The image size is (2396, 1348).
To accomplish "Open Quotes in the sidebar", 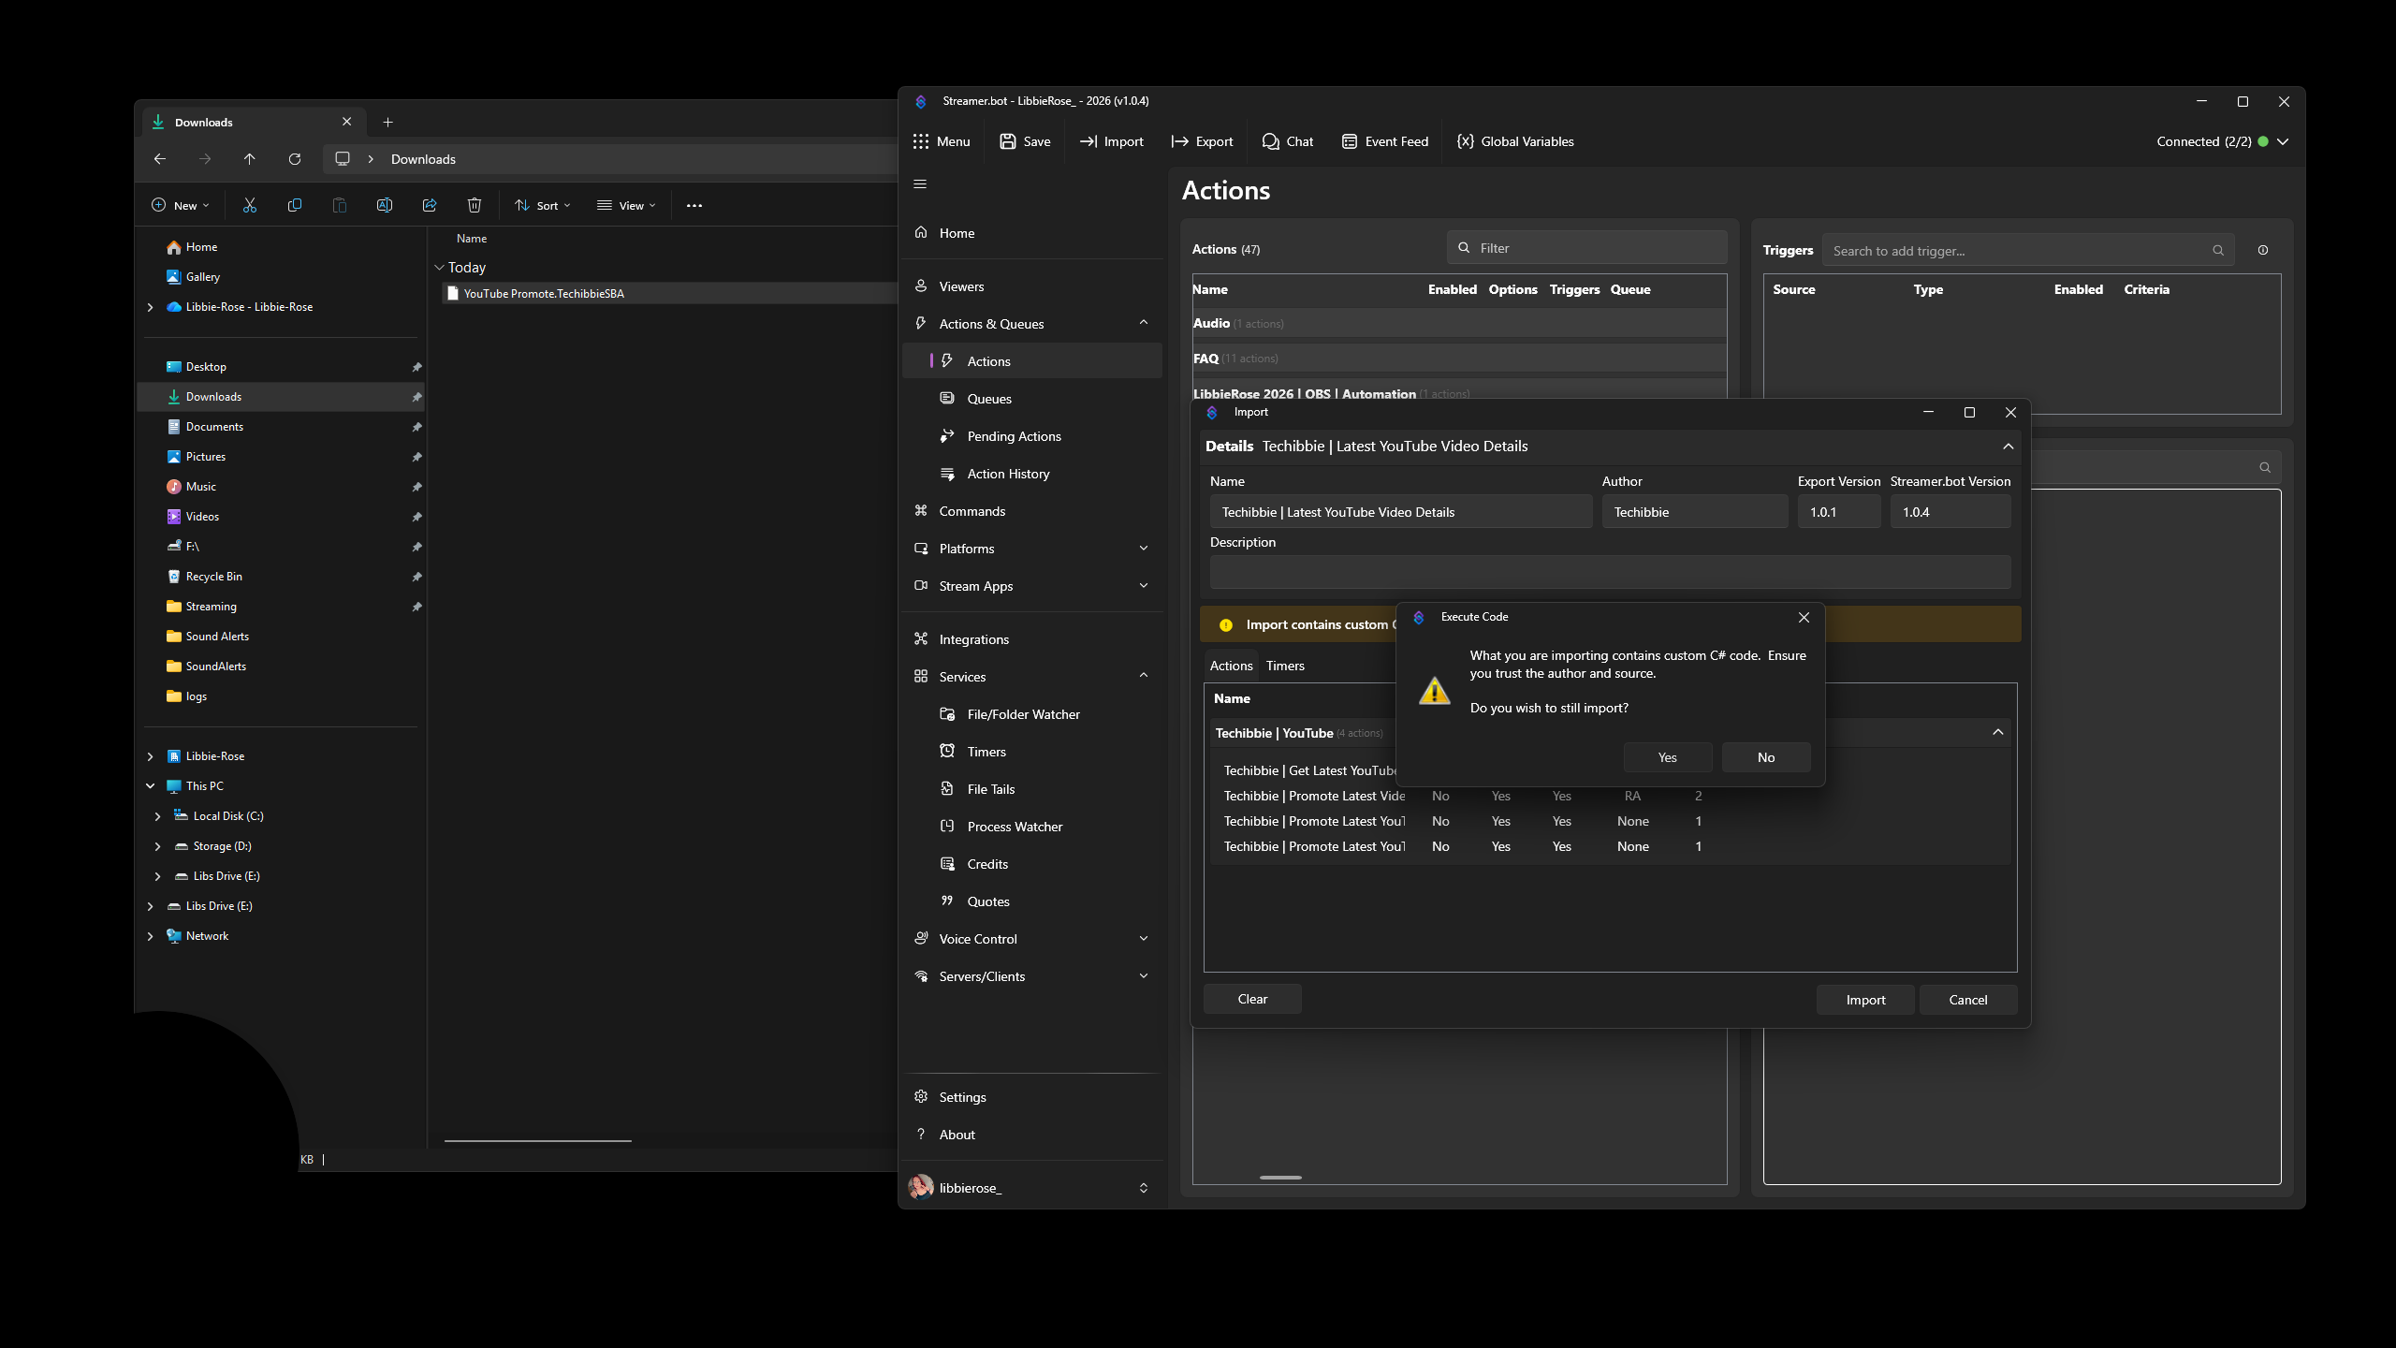I will (x=1032, y=901).
